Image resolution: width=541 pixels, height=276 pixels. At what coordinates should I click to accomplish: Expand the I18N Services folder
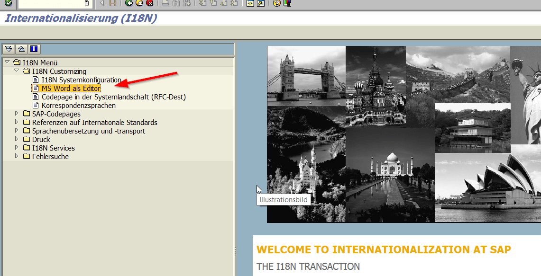click(16, 148)
